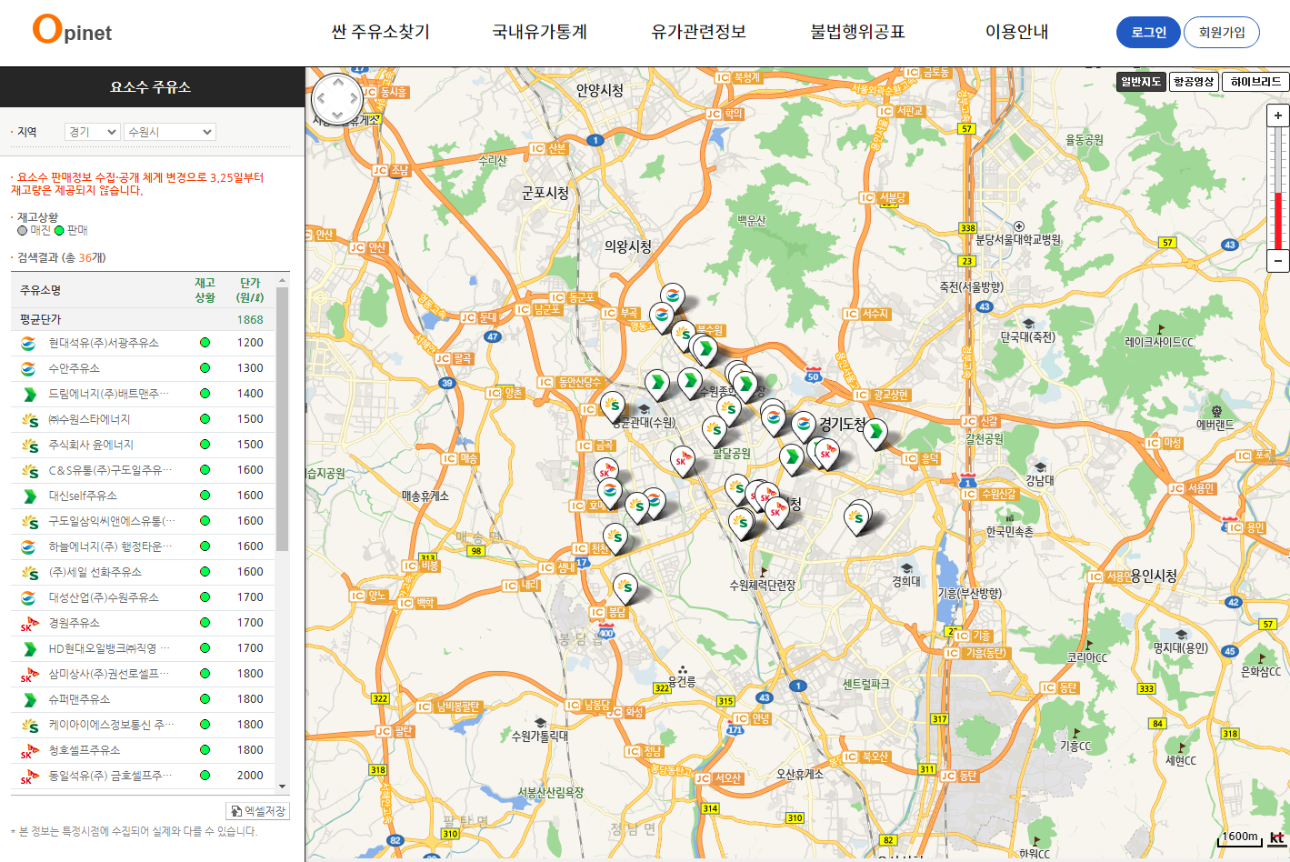
Task: Click green status dot for 수안주유소
Action: coord(205,368)
